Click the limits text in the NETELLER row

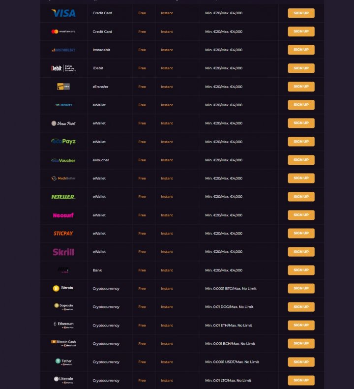tap(224, 197)
